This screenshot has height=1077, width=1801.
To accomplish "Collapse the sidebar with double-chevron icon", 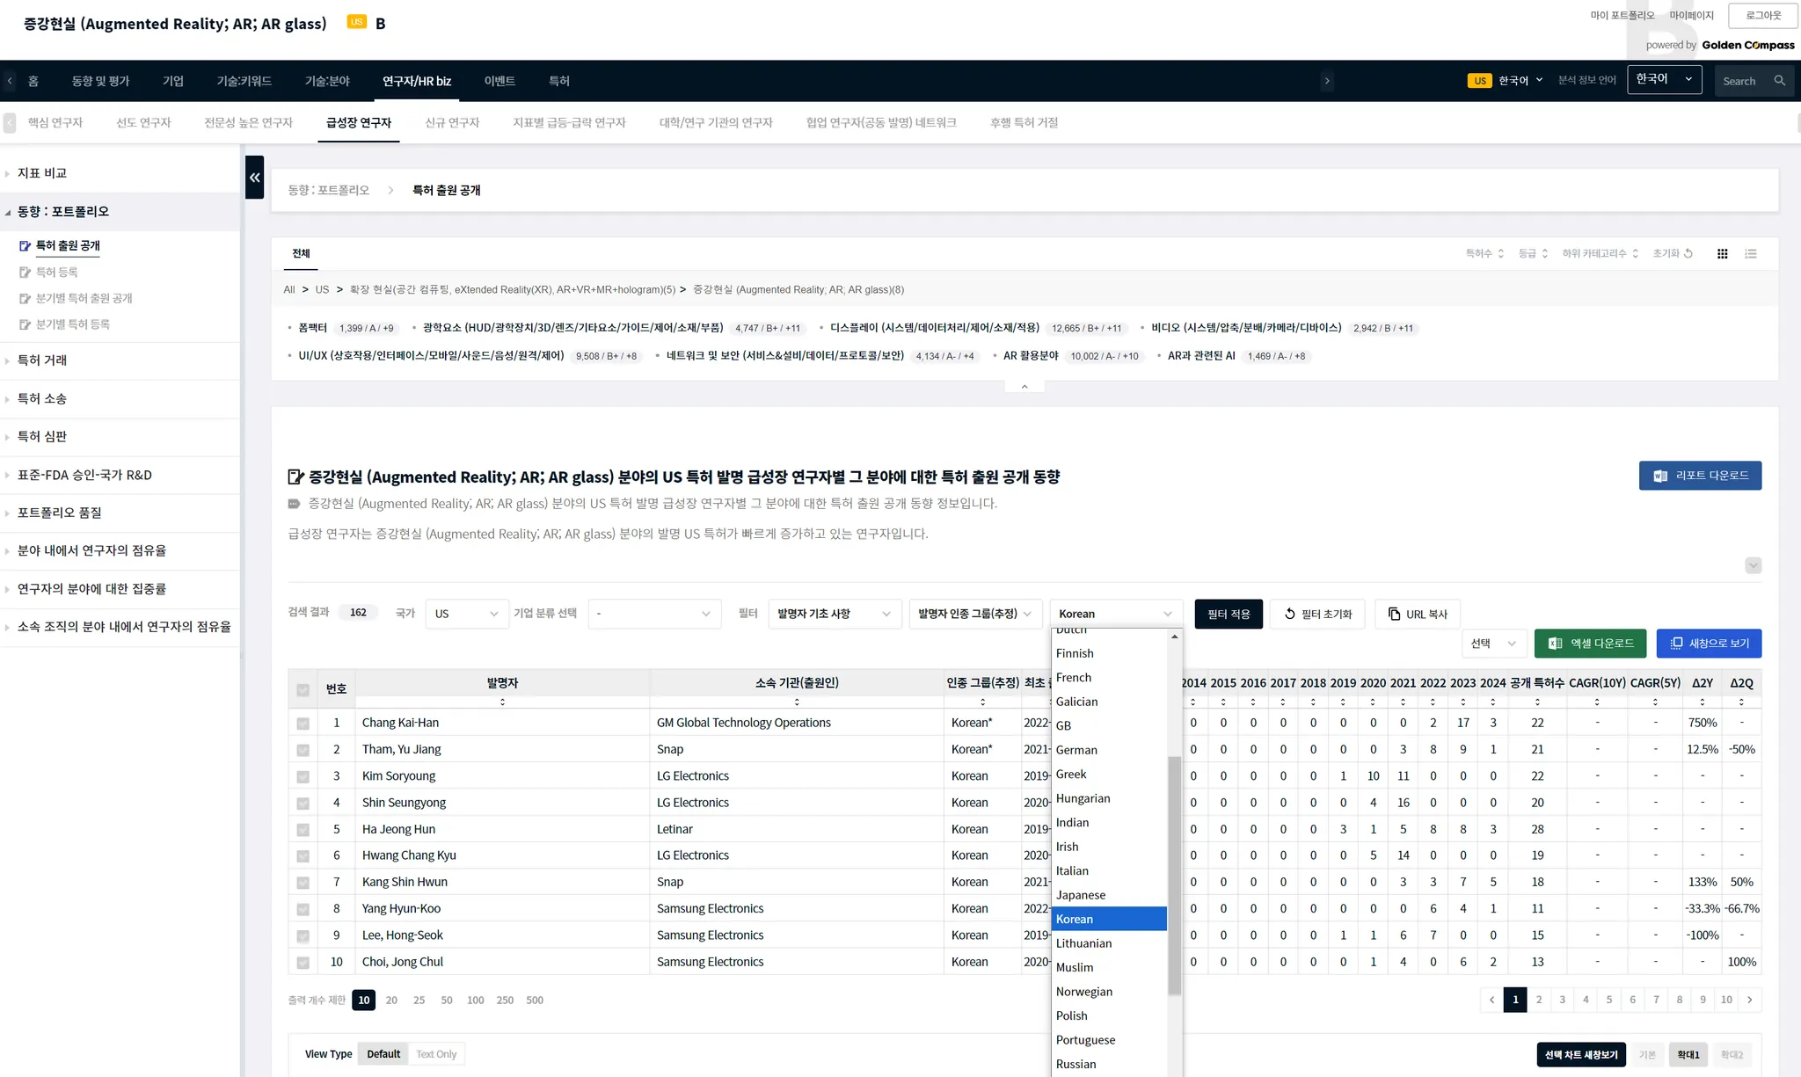I will coord(255,178).
